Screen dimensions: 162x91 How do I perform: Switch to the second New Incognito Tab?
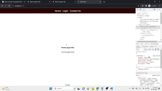tap(64, 2)
